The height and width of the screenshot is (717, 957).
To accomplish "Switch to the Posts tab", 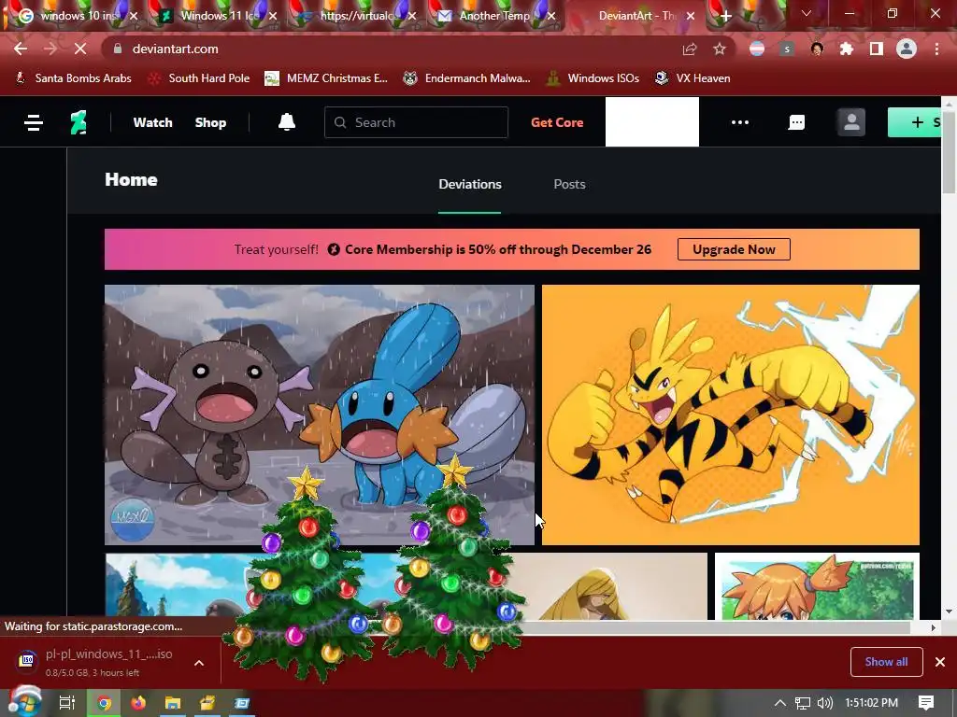I will [x=569, y=184].
